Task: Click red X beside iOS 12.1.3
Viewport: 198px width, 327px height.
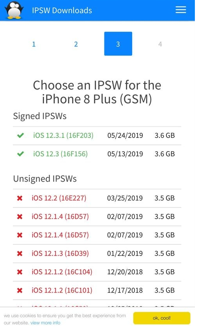Action: click(20, 254)
